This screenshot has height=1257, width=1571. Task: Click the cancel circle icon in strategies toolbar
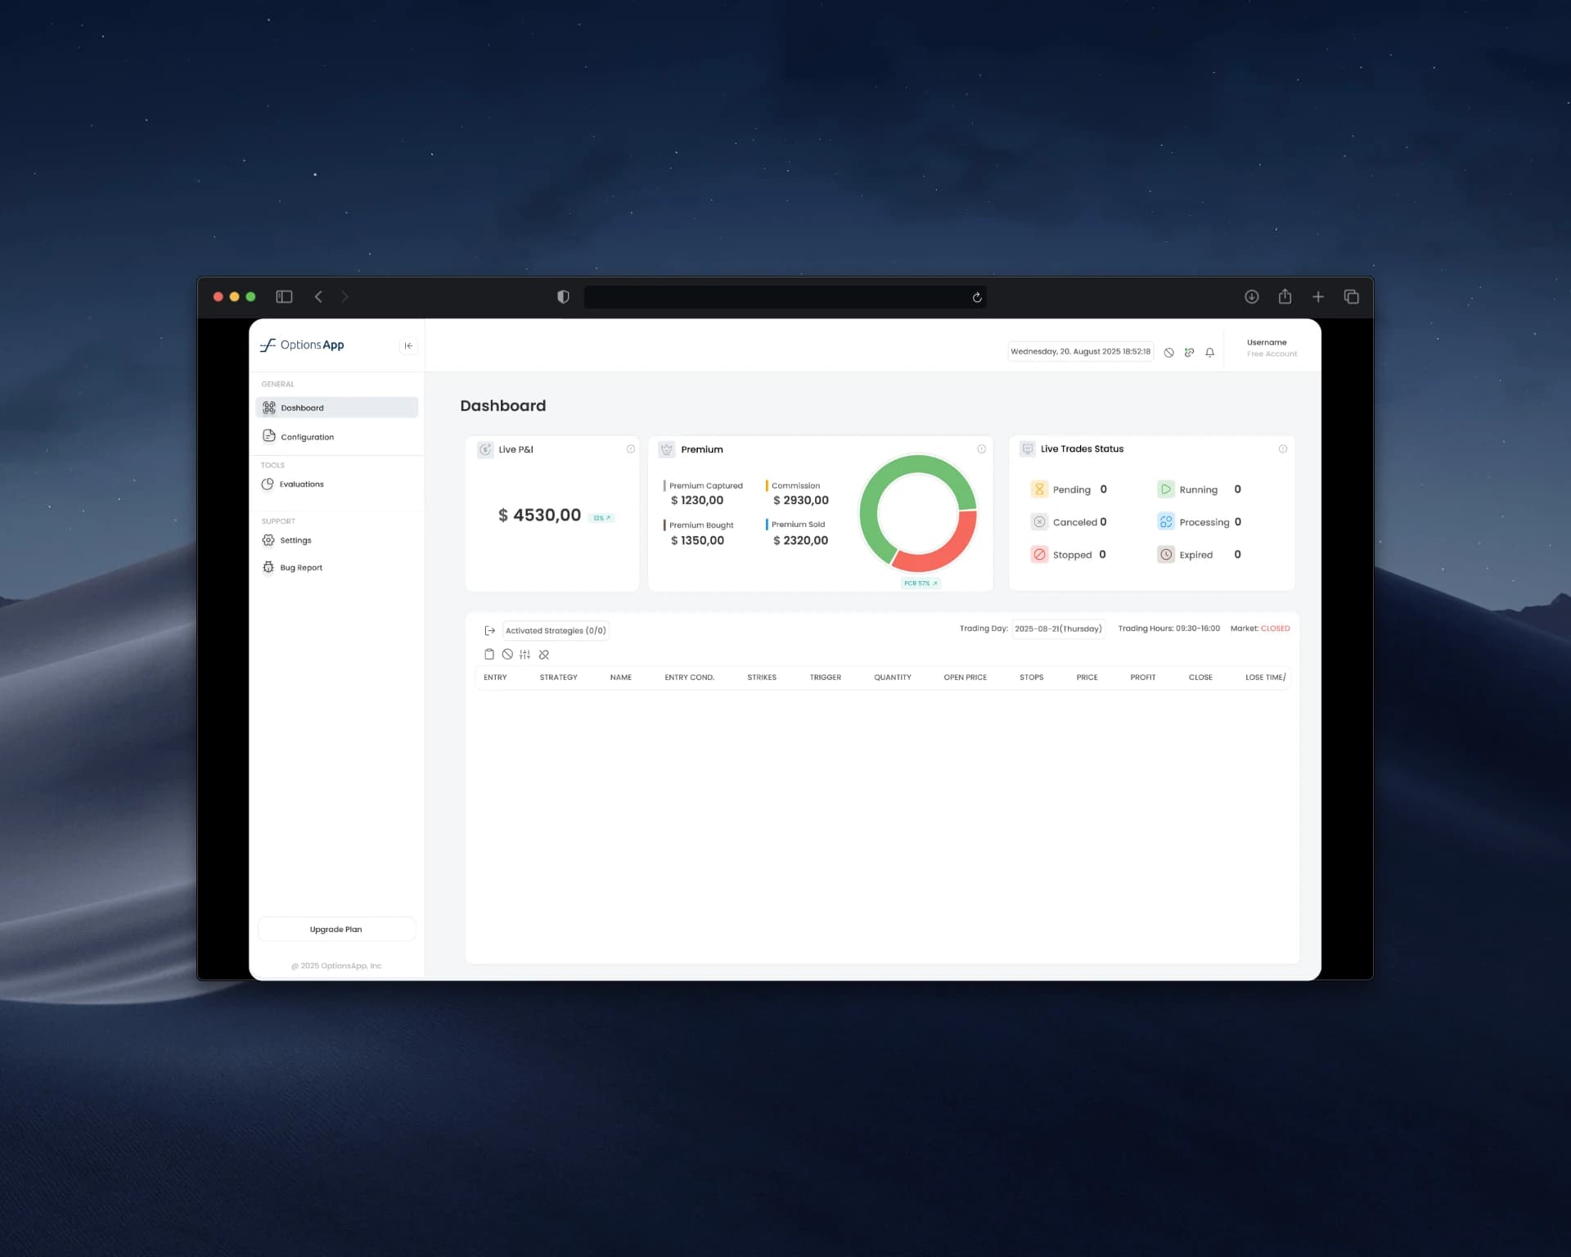[x=507, y=654]
